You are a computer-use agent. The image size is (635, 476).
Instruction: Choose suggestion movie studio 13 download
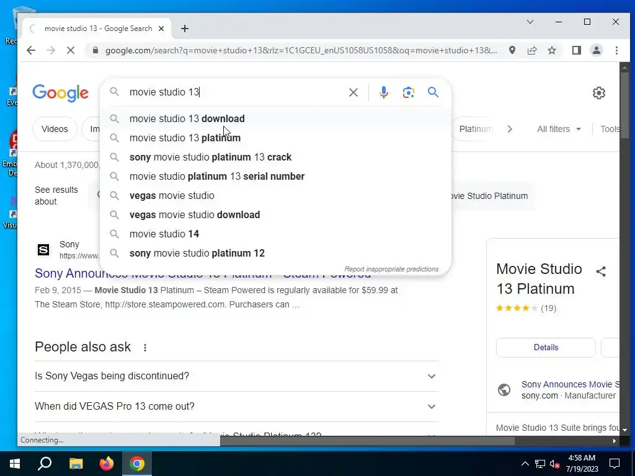click(x=275, y=118)
